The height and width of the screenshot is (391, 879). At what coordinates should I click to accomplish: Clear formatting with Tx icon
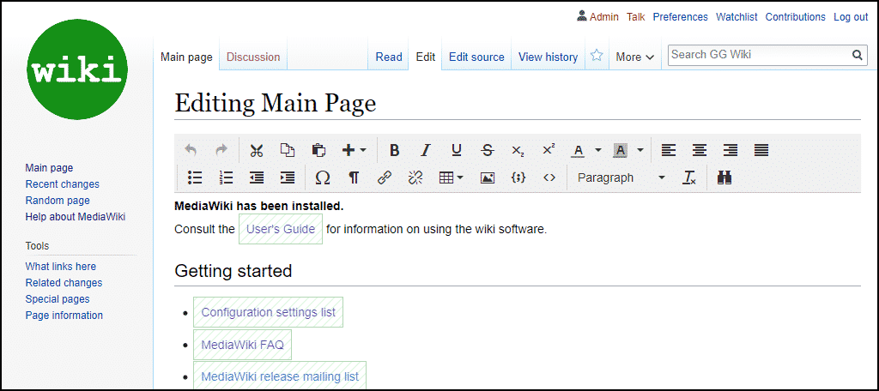[689, 177]
